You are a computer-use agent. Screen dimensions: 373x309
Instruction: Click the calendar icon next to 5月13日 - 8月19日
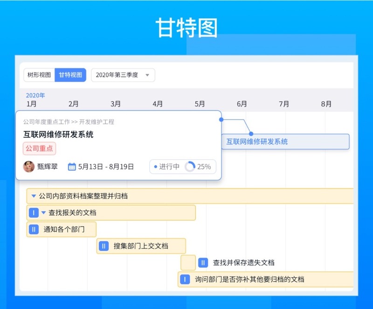point(72,166)
